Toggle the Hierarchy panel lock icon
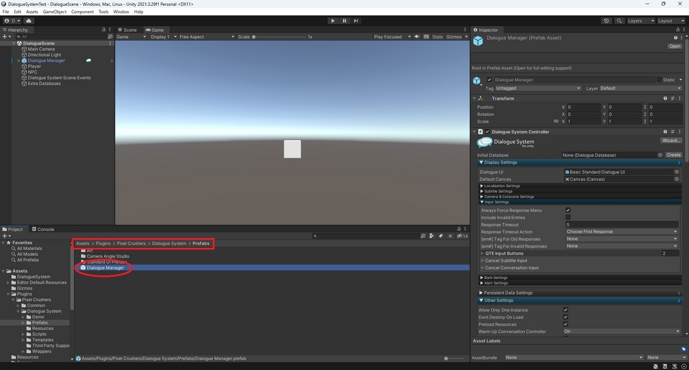This screenshot has width=689, height=370. (104, 30)
